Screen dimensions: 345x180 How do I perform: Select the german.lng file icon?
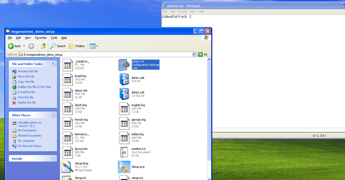point(124,123)
